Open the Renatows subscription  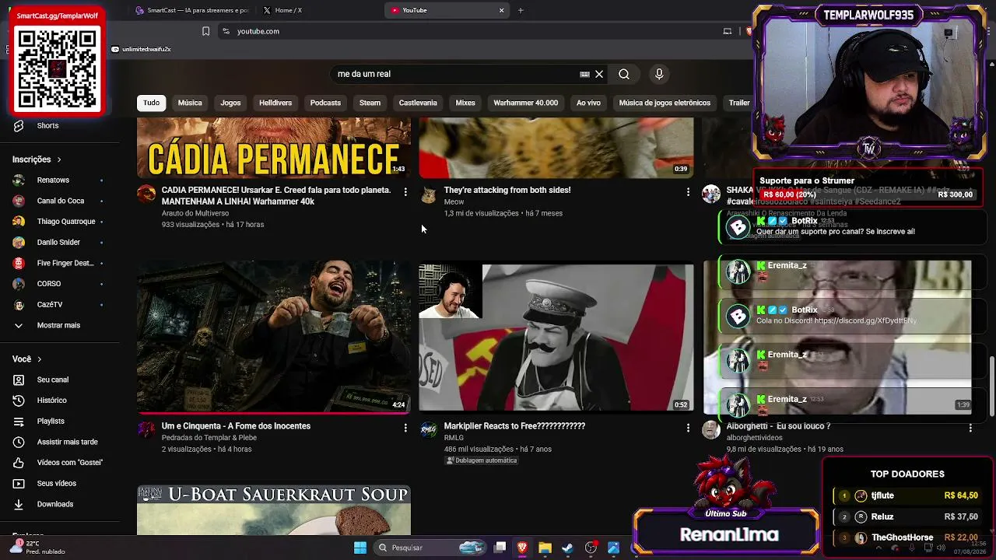coord(59,180)
